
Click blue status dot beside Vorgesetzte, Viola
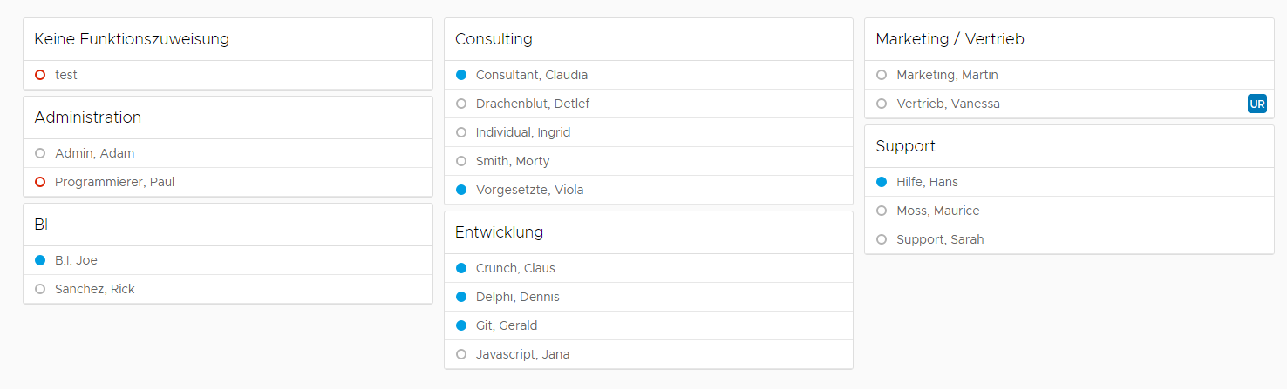(461, 191)
